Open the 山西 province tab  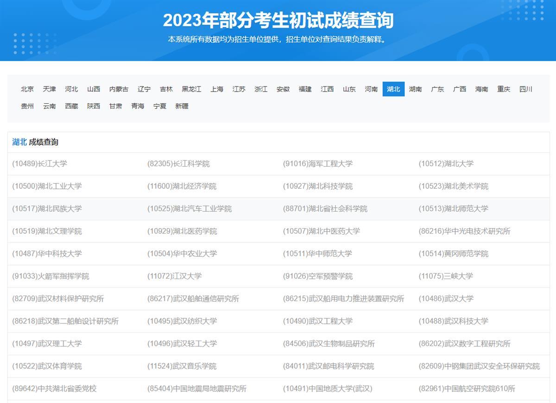click(94, 89)
